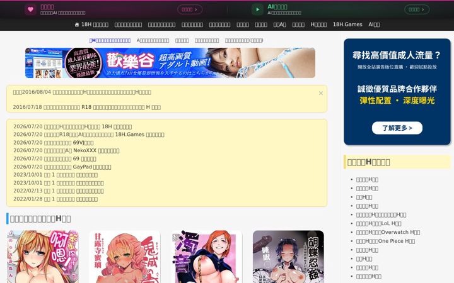This screenshot has height=283, width=454.
Task: Click the 尋找高價值成人流量 sidebar ad heading
Action: (x=397, y=55)
